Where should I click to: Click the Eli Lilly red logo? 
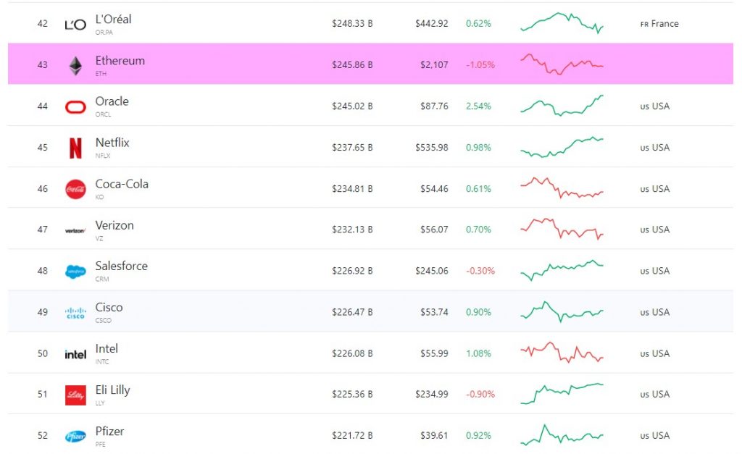coord(75,395)
